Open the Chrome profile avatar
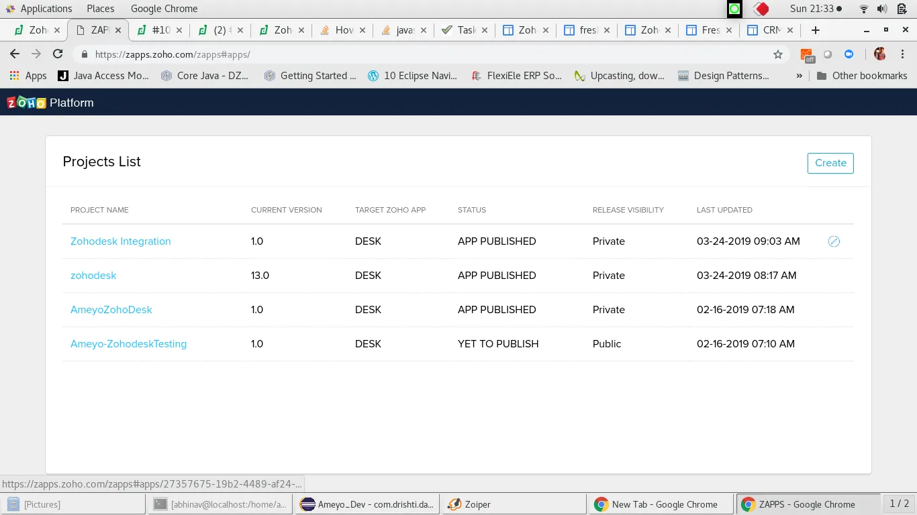The height and width of the screenshot is (515, 917). 880,54
